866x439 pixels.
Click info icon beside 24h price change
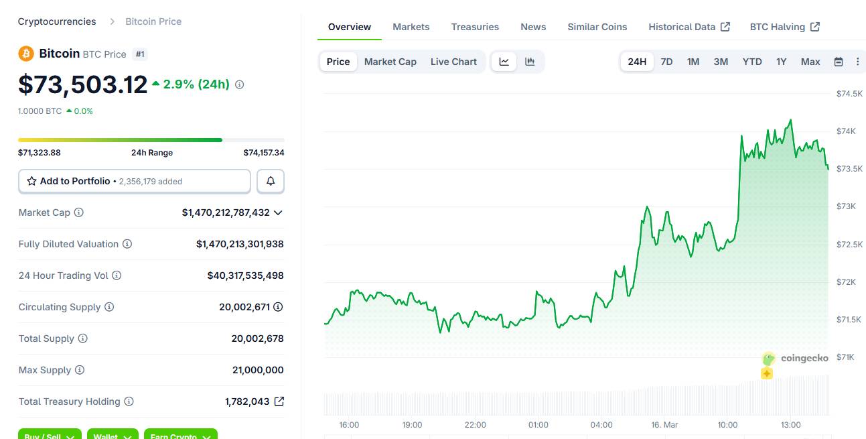tap(240, 84)
